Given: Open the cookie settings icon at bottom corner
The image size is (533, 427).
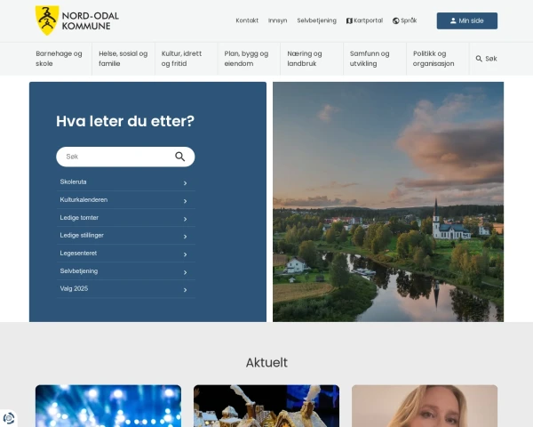Looking at the screenshot, I should click(x=8, y=418).
